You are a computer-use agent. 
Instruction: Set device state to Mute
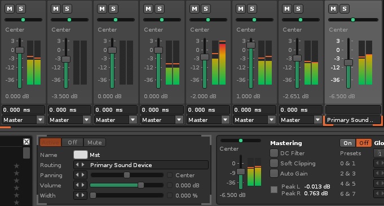95,142
